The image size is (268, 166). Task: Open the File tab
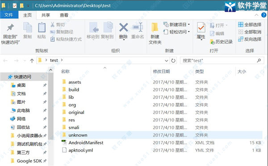pyautogui.click(x=9, y=15)
